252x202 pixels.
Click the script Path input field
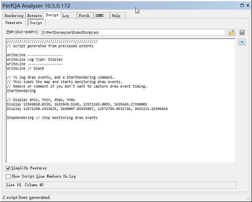pyautogui.click(x=133, y=32)
